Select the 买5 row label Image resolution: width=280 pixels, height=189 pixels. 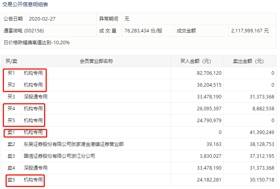(x=11, y=121)
